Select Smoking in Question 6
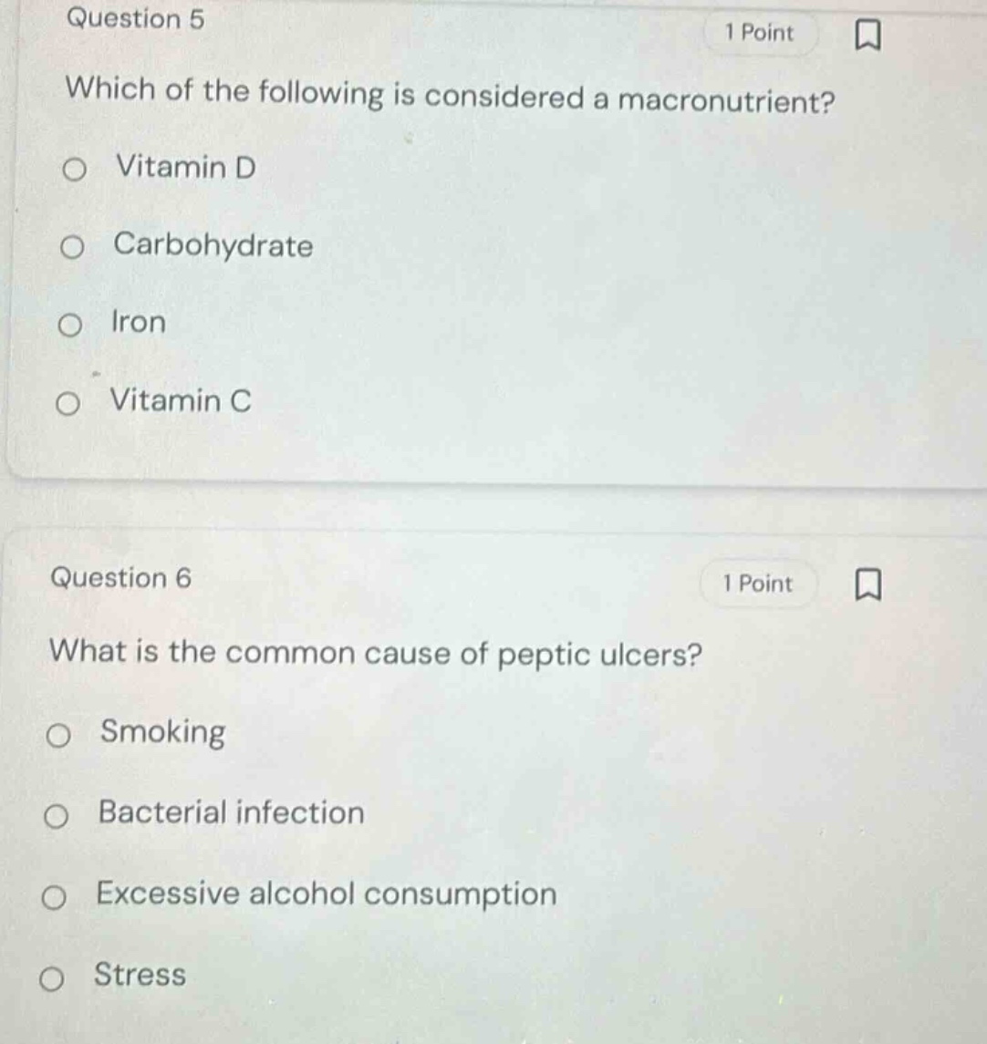This screenshot has width=987, height=1044. (57, 734)
